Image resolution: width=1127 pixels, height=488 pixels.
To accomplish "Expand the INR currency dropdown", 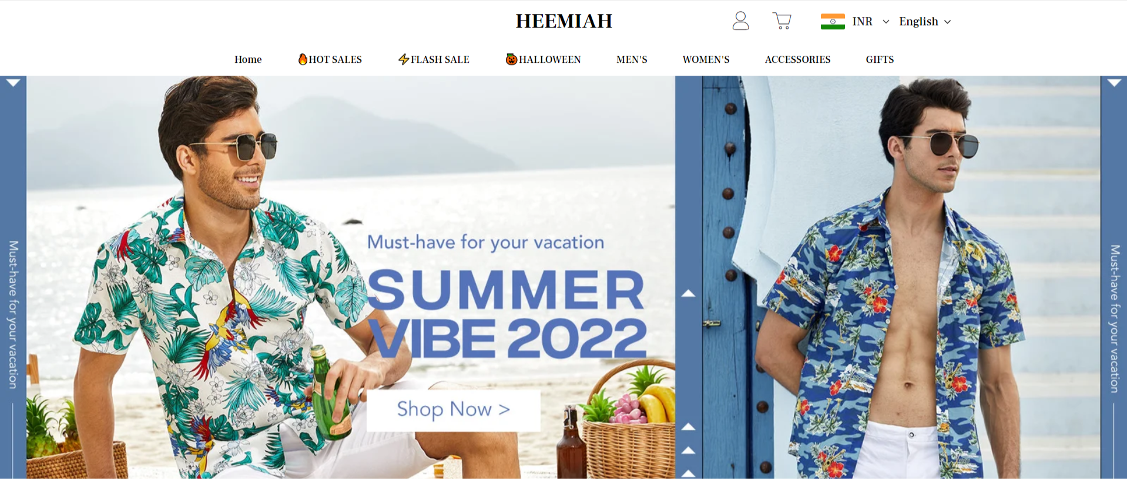I will (x=871, y=22).
